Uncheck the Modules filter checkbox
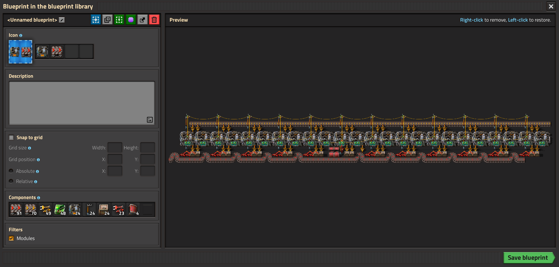 coord(11,238)
